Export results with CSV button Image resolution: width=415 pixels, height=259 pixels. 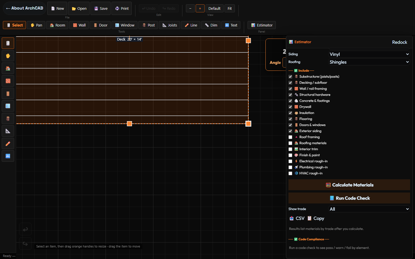[297, 218]
